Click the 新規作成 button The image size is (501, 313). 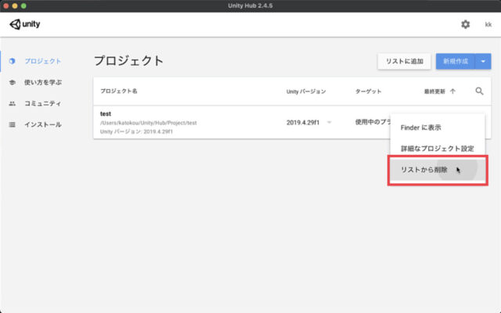456,61
